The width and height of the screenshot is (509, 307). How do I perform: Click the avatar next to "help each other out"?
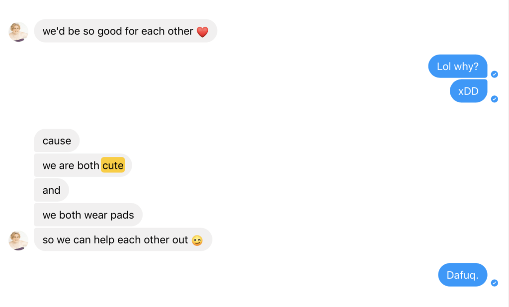[x=18, y=240]
